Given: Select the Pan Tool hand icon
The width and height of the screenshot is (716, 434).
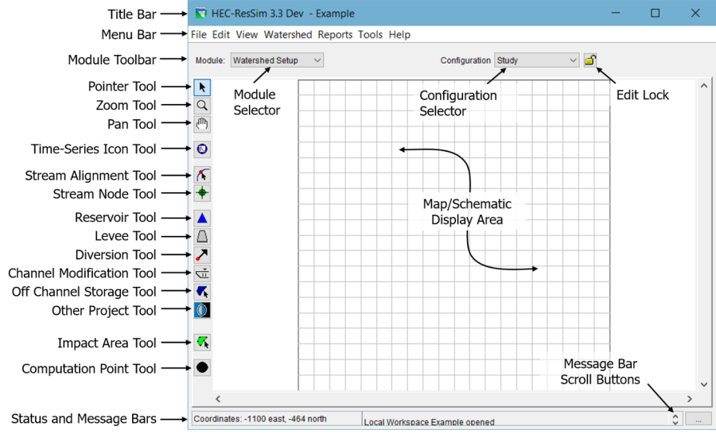Looking at the screenshot, I should (x=202, y=124).
